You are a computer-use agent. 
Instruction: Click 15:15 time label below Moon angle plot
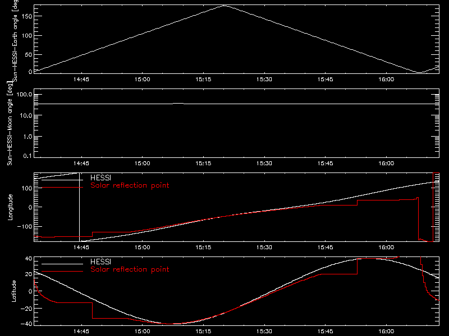[x=203, y=164]
